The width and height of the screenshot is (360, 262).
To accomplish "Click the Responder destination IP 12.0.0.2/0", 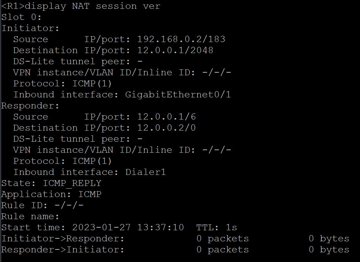I will [x=167, y=128].
